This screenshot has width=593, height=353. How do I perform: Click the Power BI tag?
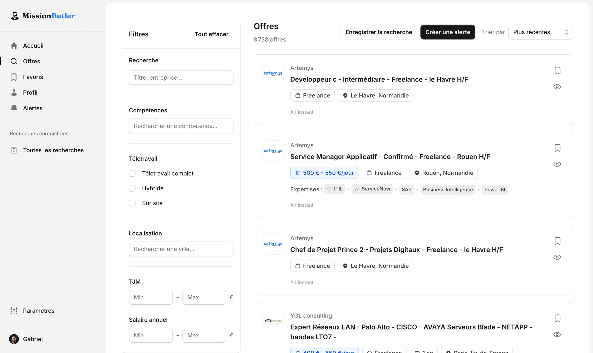[x=495, y=190]
